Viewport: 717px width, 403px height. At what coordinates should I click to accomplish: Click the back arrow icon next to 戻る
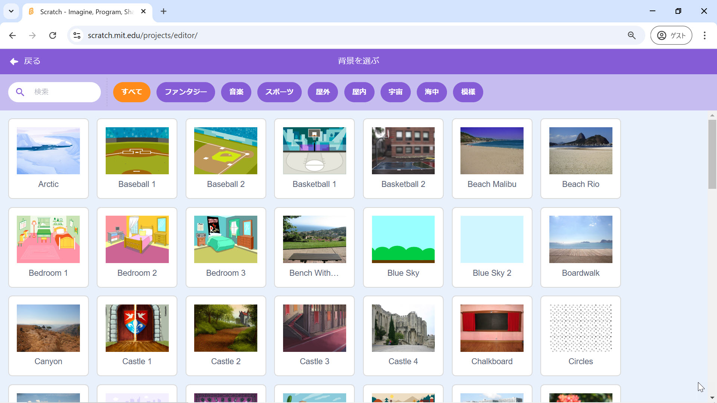coord(14,61)
